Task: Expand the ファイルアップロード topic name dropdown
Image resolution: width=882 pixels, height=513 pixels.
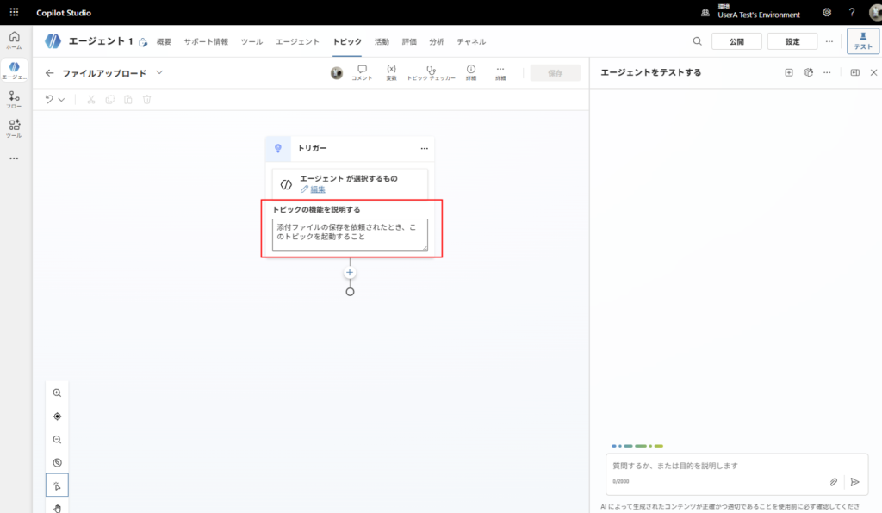Action: 159,72
